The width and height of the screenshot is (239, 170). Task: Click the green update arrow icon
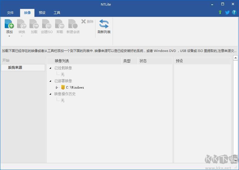[220, 12]
